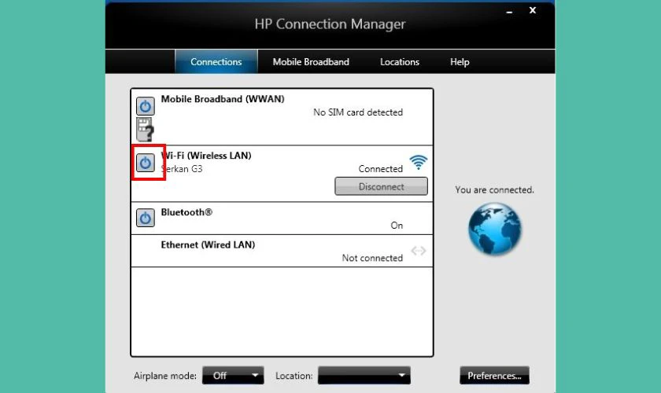Select the Wi-Fi (Wireless LAN) label
Viewport: 661px width, 393px height.
pos(206,156)
